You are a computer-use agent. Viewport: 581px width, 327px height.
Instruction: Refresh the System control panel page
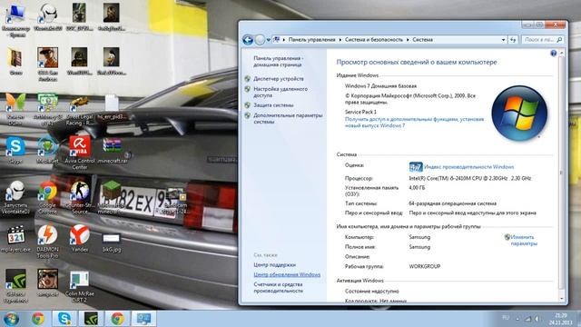coord(513,40)
